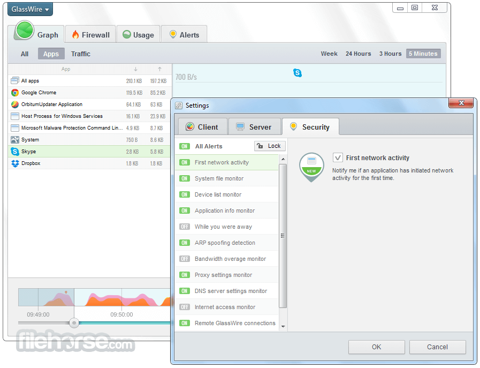This screenshot has width=480, height=368.
Task: Click the flame icon on Firewall tab
Action: coord(75,35)
